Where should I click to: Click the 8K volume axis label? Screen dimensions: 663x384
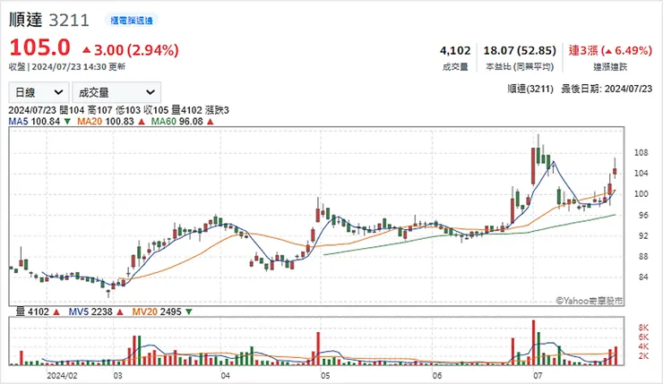pos(643,328)
